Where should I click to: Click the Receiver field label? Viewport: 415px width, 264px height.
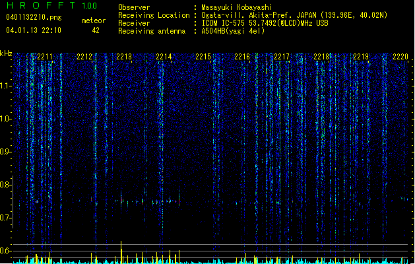tap(134, 23)
